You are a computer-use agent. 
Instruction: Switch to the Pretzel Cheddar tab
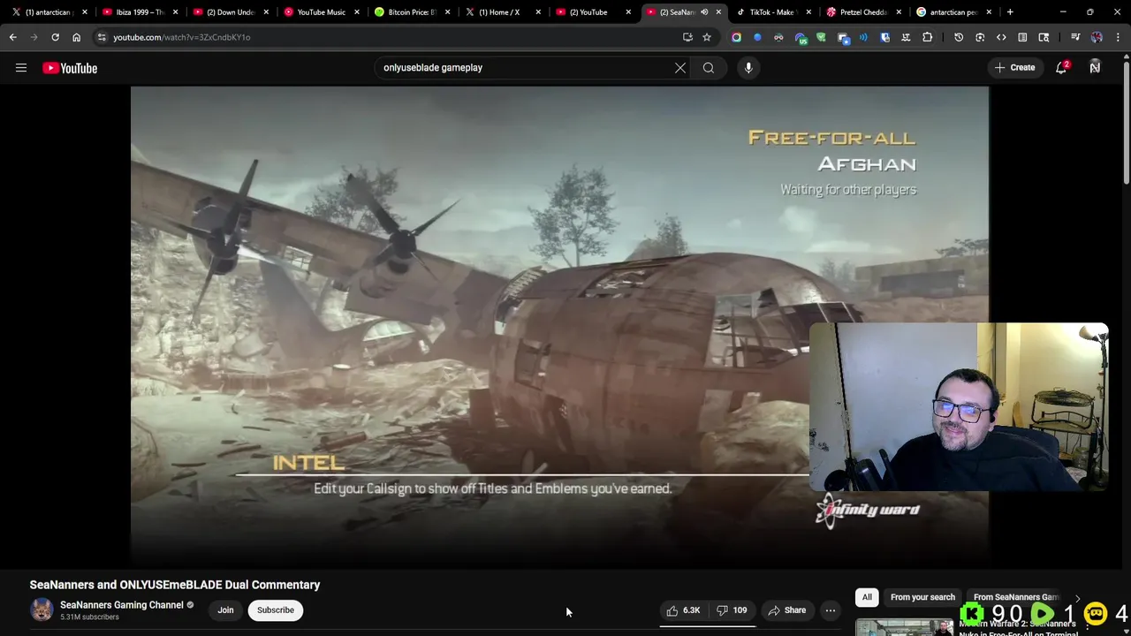(x=863, y=12)
